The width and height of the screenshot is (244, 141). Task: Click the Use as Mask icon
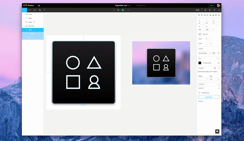pos(118,10)
